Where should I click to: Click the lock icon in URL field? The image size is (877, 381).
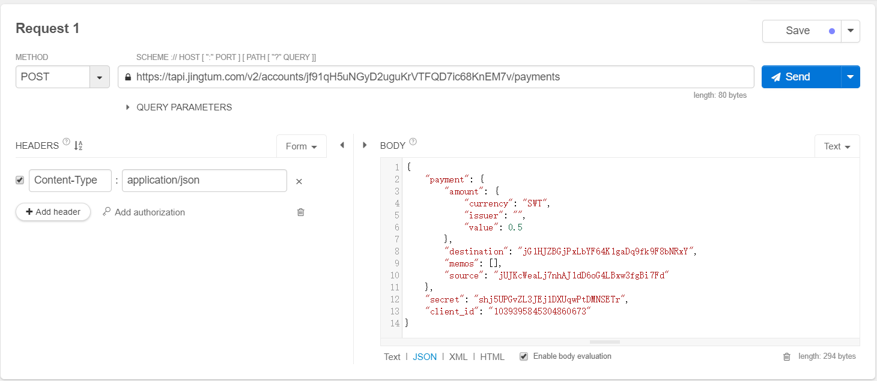(127, 77)
